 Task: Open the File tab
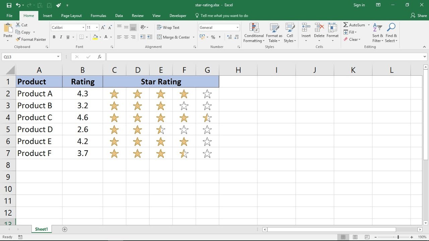pos(9,16)
